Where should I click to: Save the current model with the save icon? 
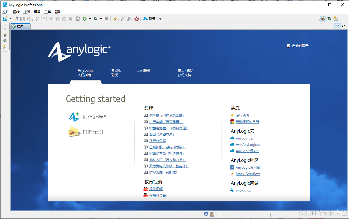(x=22, y=18)
